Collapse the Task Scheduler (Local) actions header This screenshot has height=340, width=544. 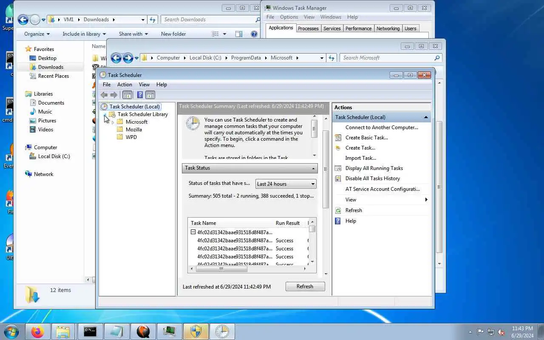click(x=426, y=117)
